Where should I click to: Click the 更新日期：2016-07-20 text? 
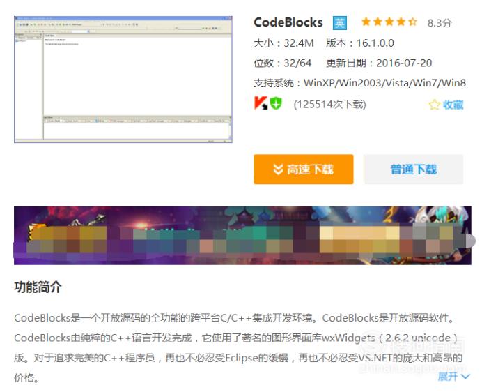click(379, 63)
